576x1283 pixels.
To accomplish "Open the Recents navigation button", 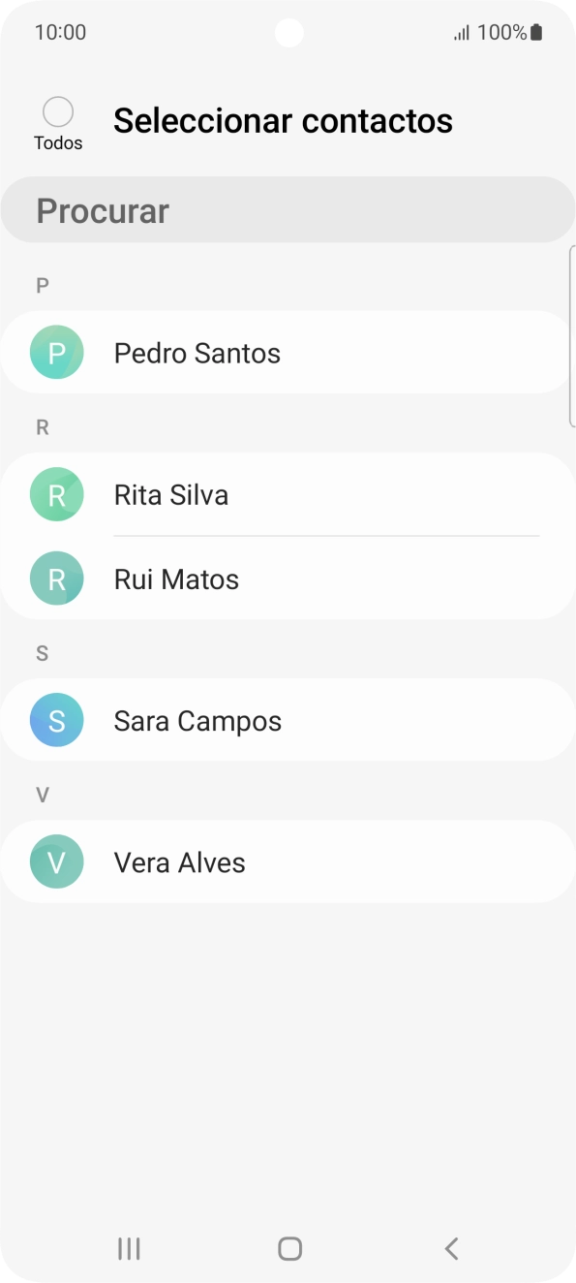I will (129, 1248).
